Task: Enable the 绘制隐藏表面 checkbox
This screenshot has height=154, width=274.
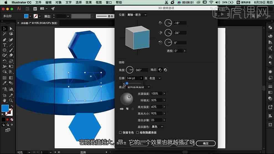Action: pos(138,132)
